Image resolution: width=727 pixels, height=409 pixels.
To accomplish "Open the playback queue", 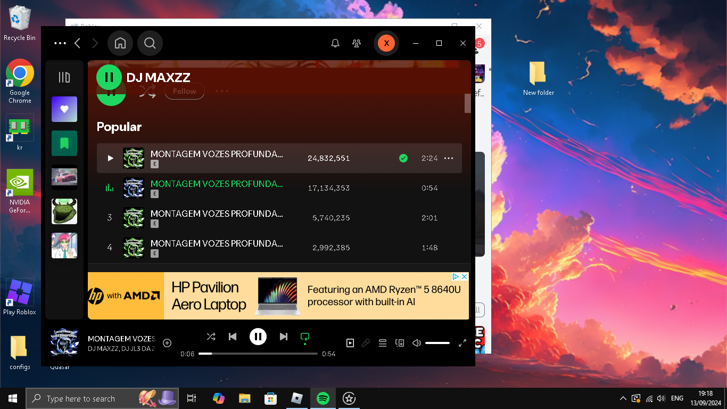I will (383, 343).
